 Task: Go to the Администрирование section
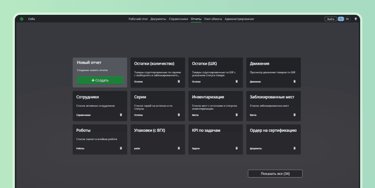[x=239, y=19]
